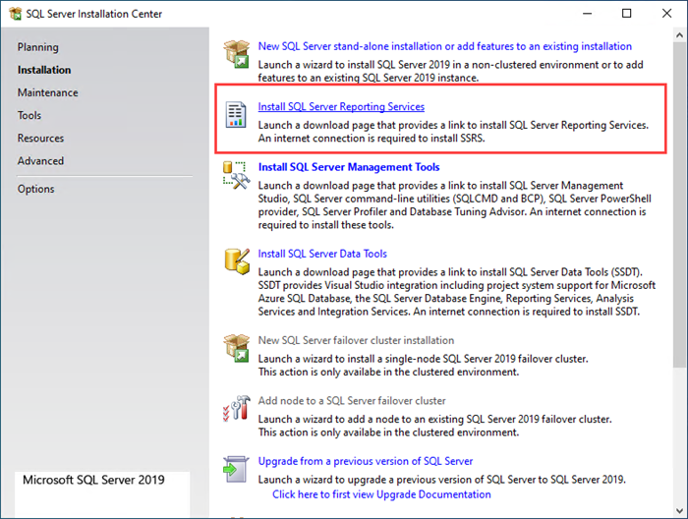Open the Planning section
688x519 pixels.
click(x=37, y=47)
